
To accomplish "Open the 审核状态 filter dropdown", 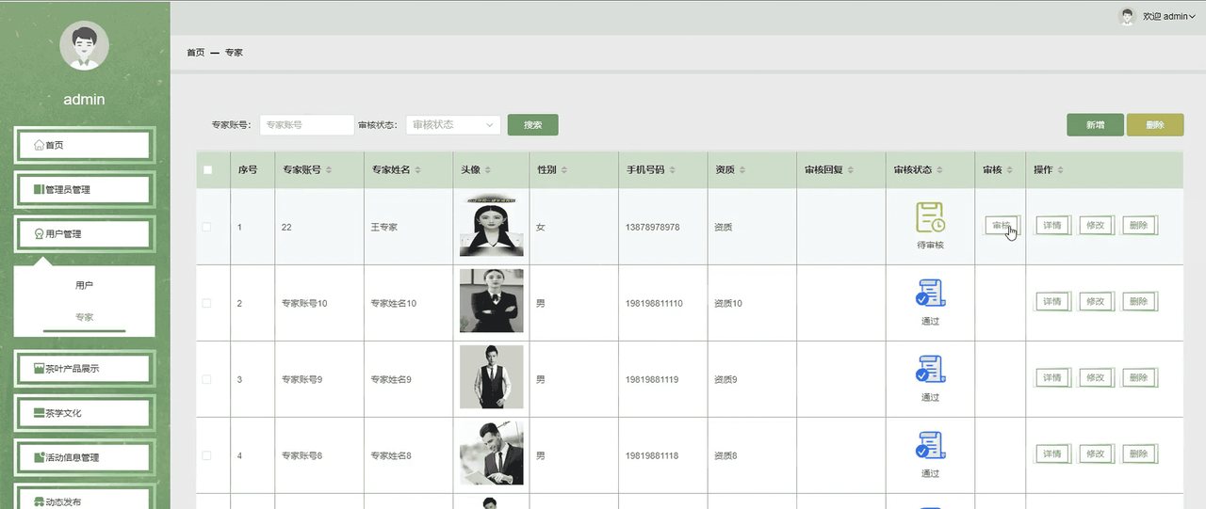I will pos(453,124).
